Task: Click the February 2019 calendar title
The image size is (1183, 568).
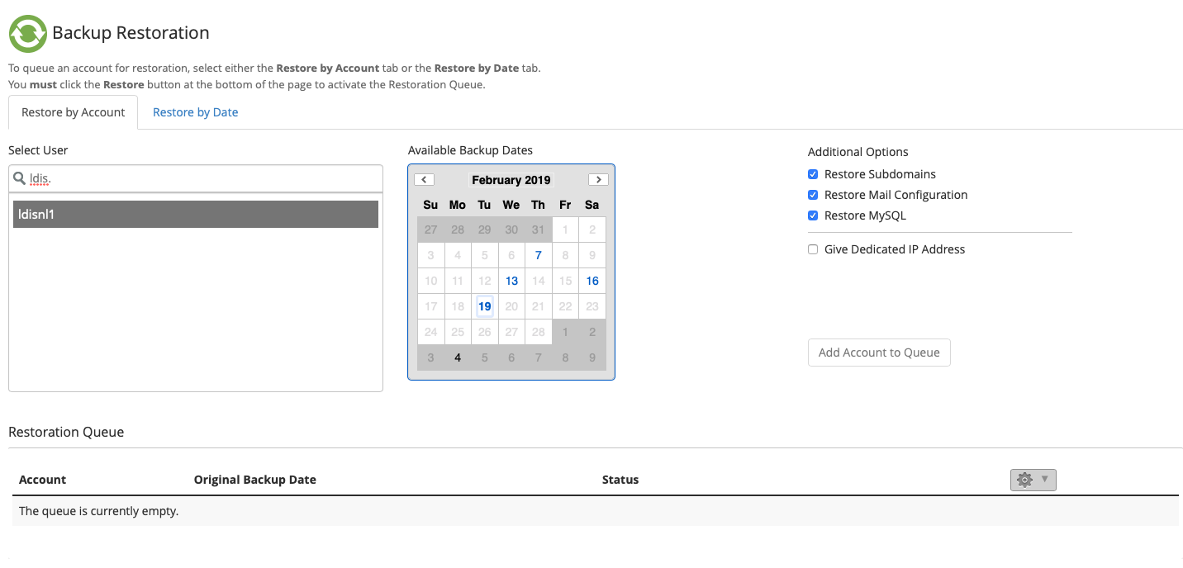Action: (511, 180)
